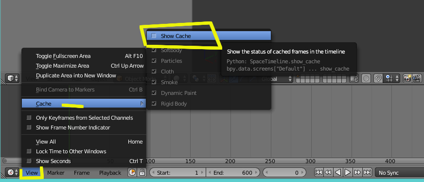The image size is (424, 182).
Task: Enable Show Frame Number Indicator
Action: click(x=29, y=127)
